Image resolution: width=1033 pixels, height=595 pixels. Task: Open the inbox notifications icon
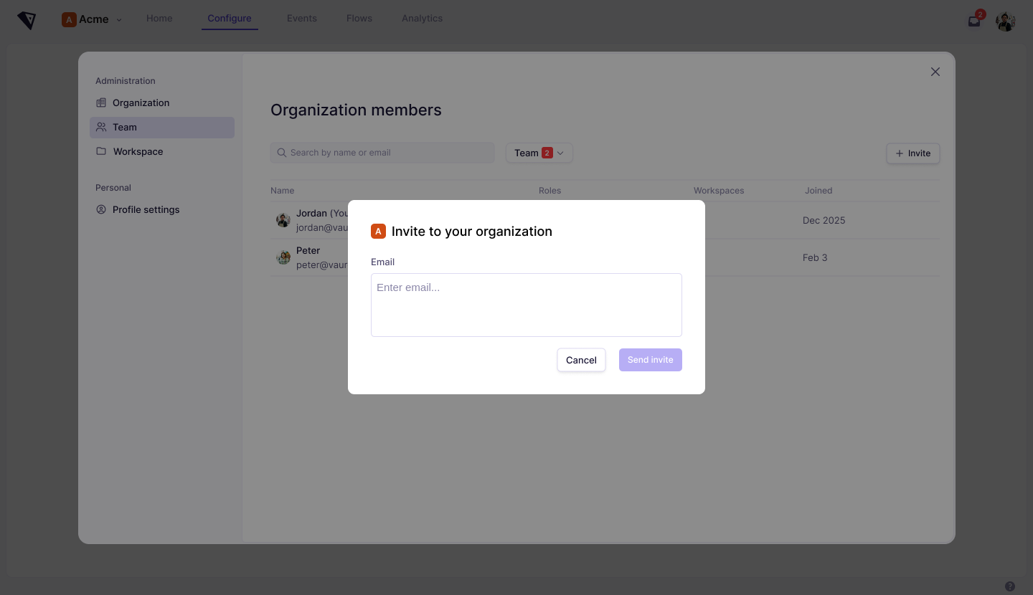[974, 21]
